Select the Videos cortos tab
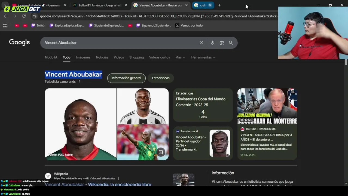The image size is (348, 196). 160,57
